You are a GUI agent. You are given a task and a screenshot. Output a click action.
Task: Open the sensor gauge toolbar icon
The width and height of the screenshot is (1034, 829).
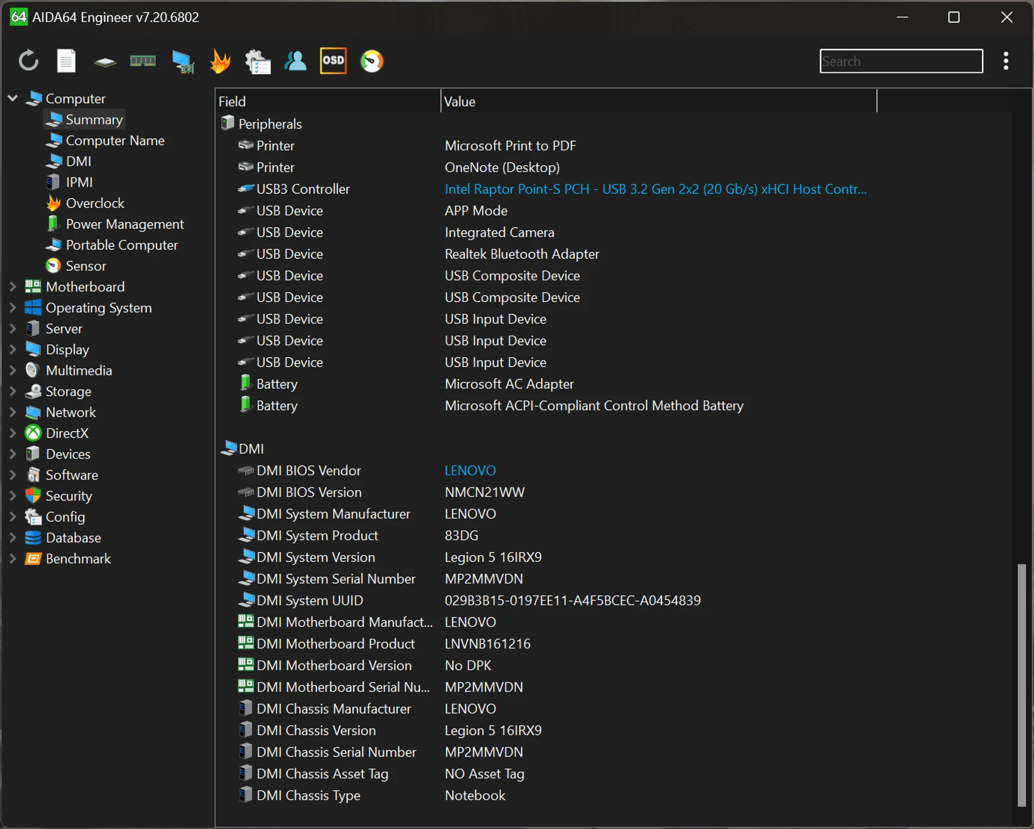pos(372,61)
